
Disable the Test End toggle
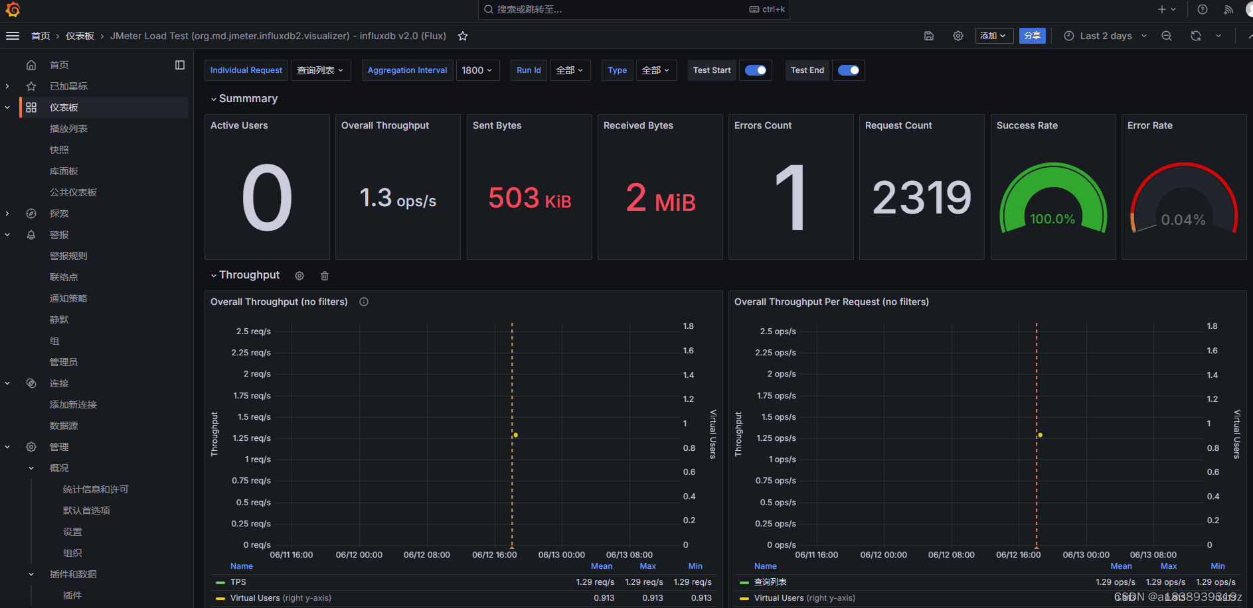point(848,70)
